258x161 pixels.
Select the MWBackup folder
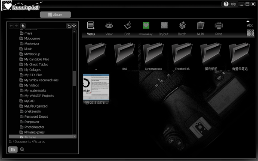pos(30,54)
